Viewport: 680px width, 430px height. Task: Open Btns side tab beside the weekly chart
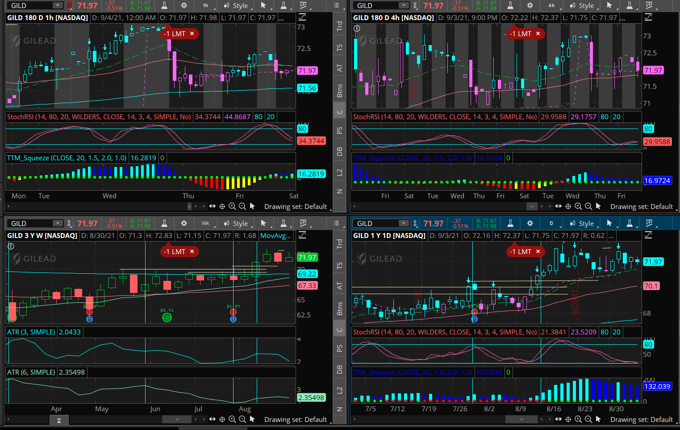339,309
